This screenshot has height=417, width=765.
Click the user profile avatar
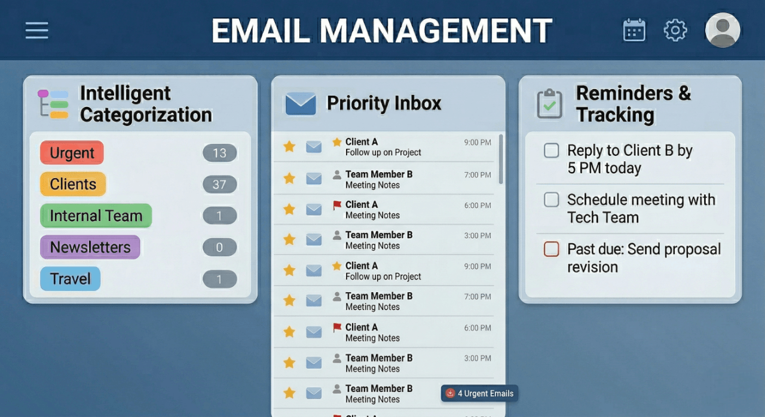pyautogui.click(x=723, y=30)
